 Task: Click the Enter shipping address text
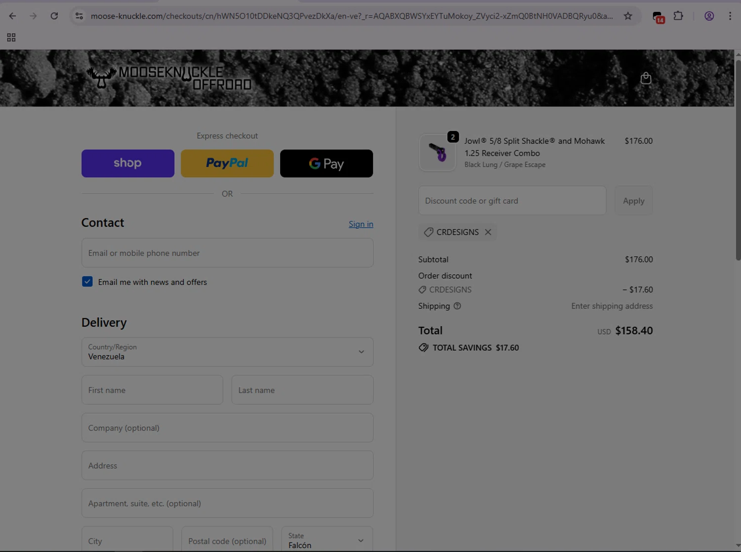612,306
